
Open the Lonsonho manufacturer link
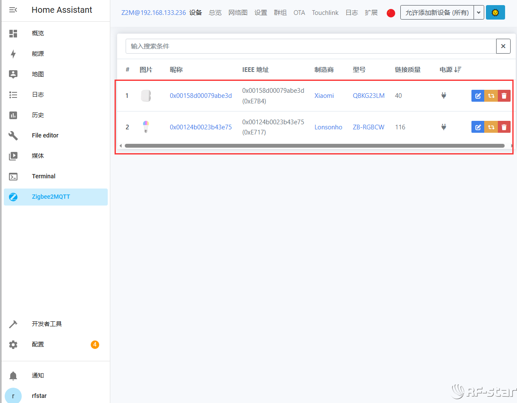(328, 127)
